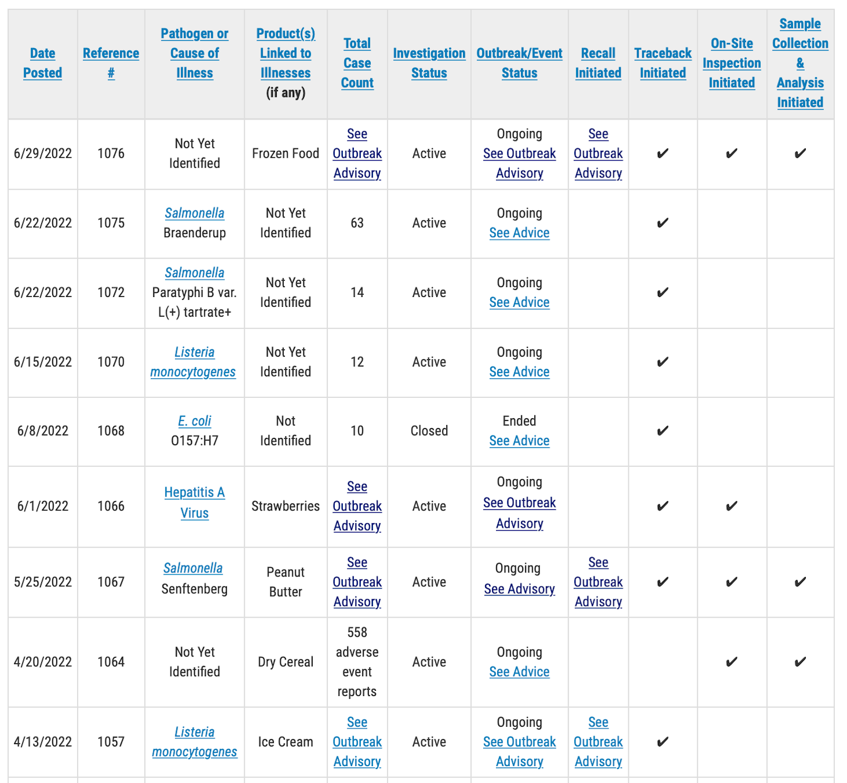The image size is (847, 783).
Task: Click the Reference # column header
Action: click(111, 63)
